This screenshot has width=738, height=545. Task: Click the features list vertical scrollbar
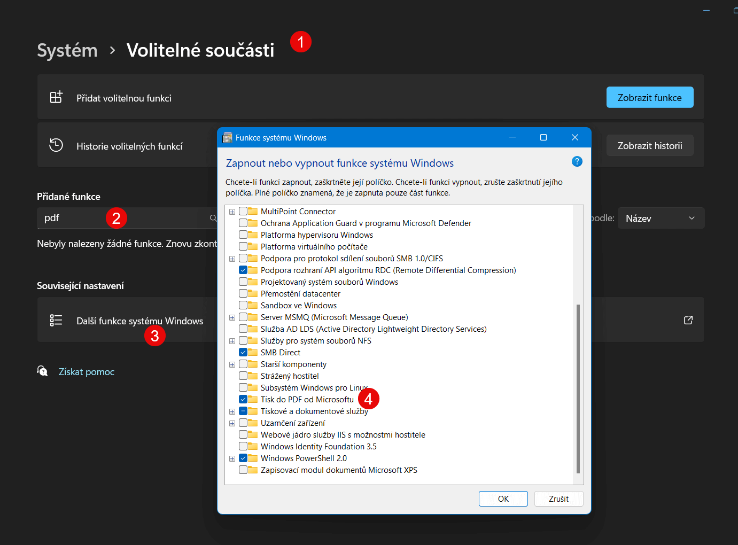click(x=578, y=388)
